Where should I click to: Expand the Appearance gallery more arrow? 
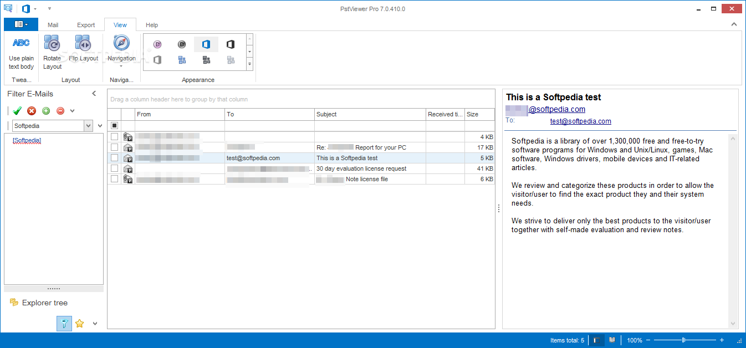249,64
